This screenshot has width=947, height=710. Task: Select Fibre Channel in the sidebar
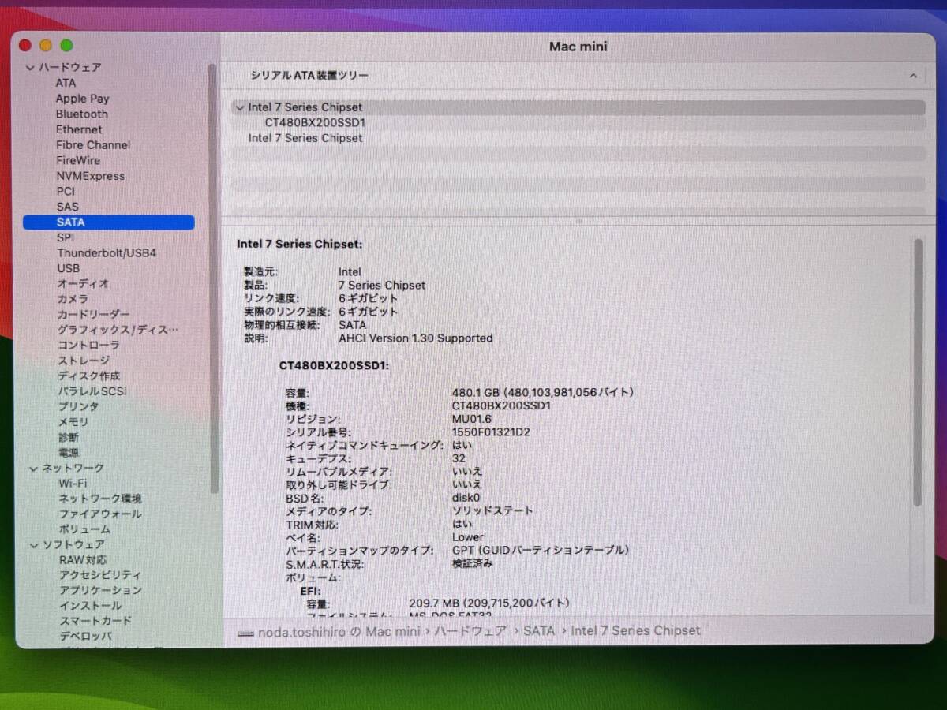point(93,145)
